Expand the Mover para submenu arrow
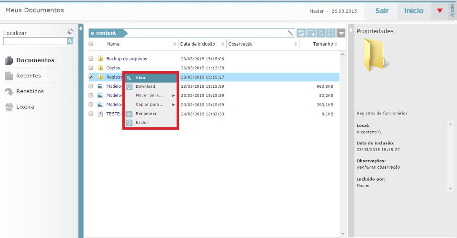Viewport: 457px width, 238px height. click(x=173, y=96)
